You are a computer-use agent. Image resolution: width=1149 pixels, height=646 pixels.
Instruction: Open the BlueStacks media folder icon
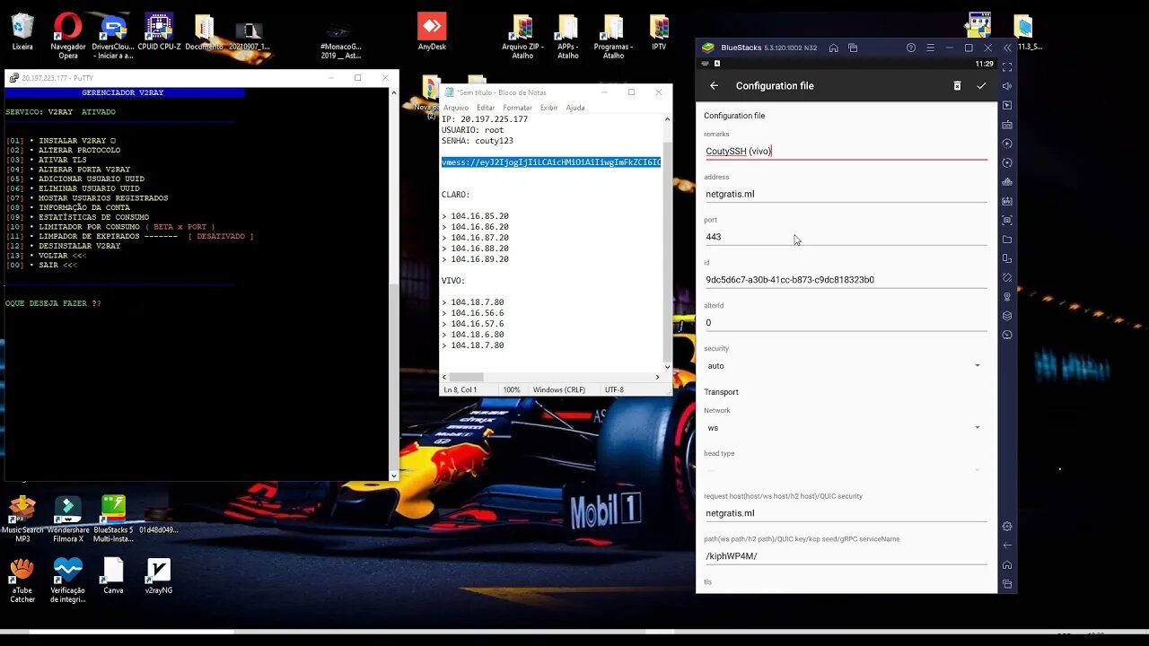[1007, 240]
